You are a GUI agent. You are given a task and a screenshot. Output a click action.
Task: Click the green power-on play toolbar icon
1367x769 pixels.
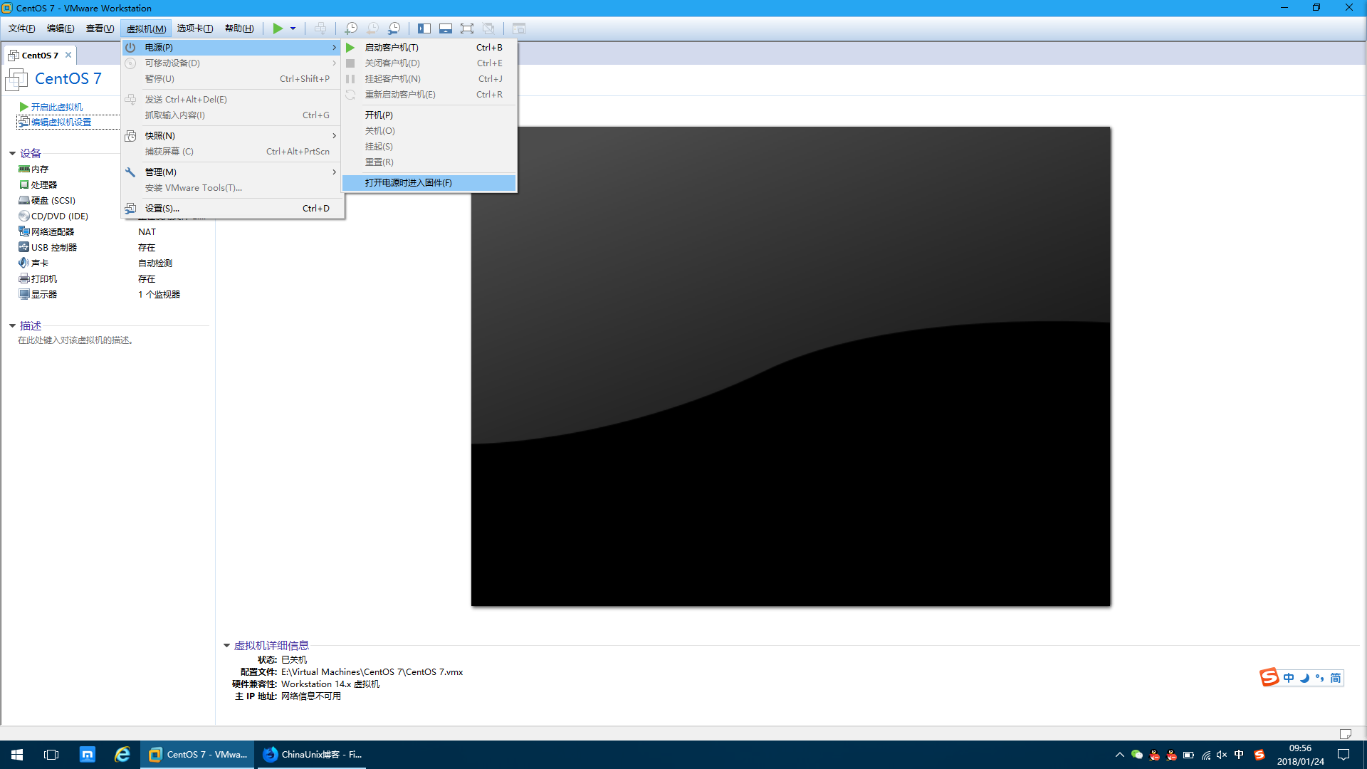click(278, 28)
